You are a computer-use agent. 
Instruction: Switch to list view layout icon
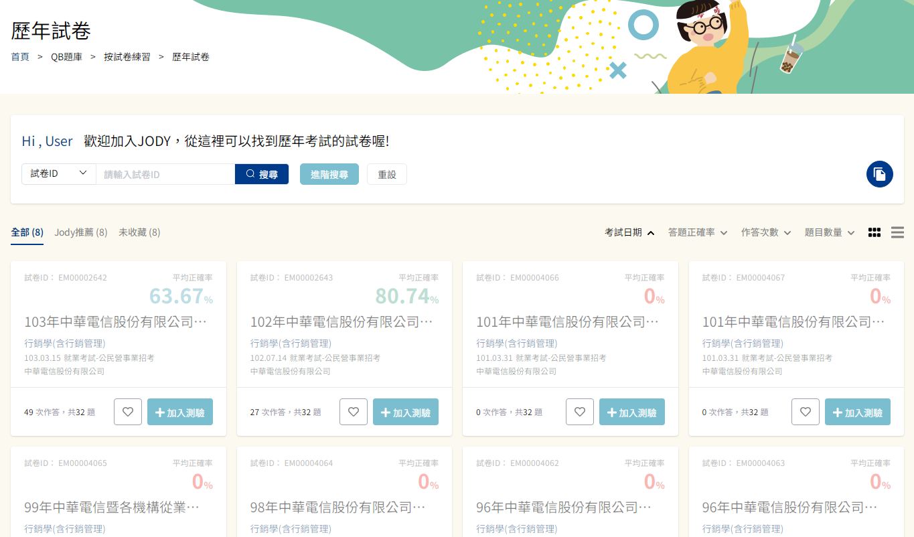[897, 232]
